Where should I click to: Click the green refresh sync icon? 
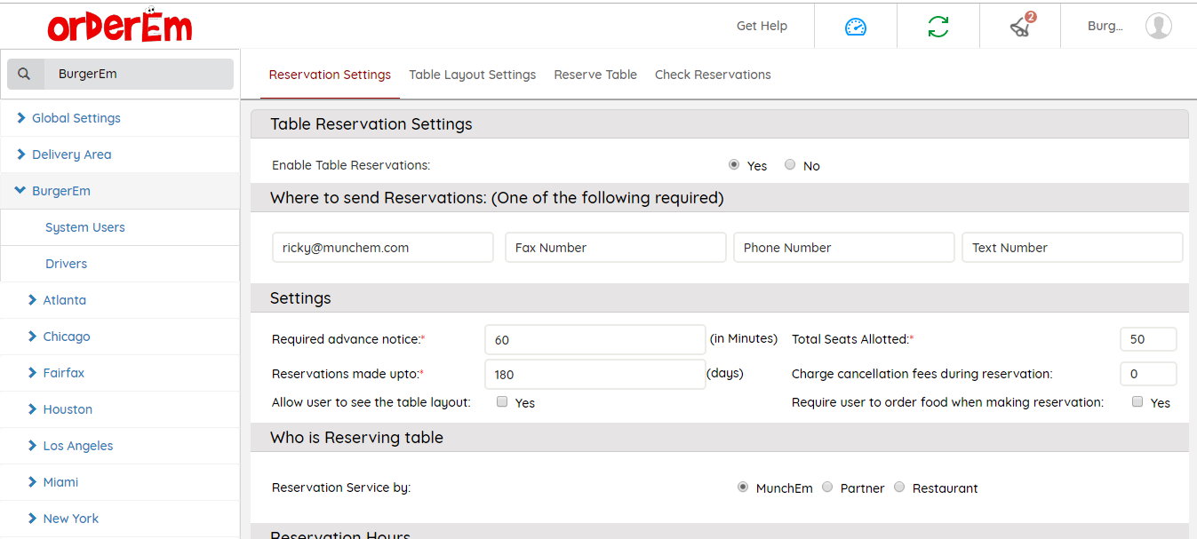tap(938, 27)
